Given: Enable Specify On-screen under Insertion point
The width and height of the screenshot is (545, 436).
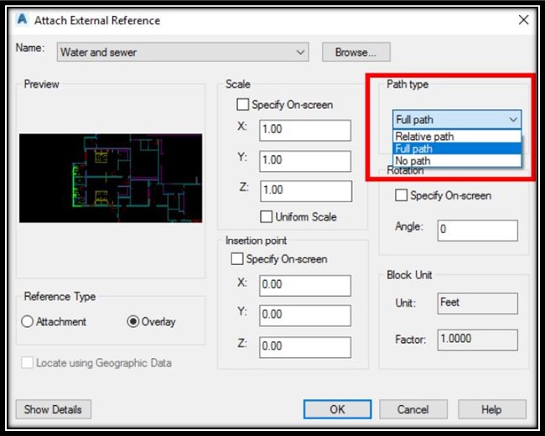Looking at the screenshot, I should (237, 259).
